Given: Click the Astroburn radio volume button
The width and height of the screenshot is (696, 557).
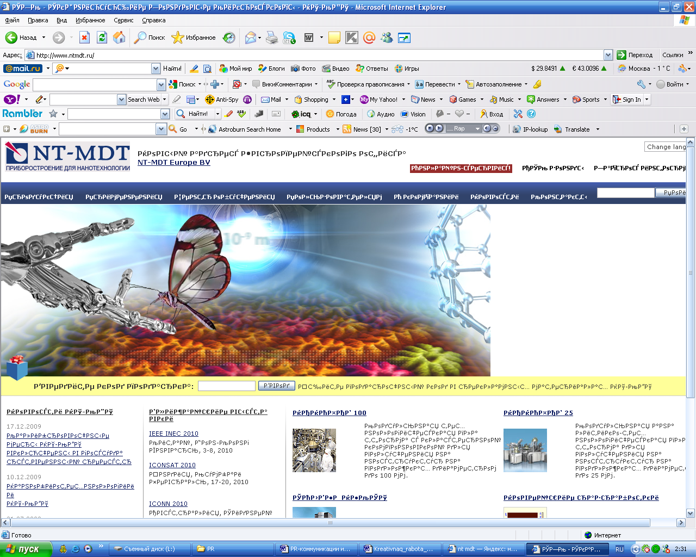Looking at the screenshot, I should pos(495,128).
